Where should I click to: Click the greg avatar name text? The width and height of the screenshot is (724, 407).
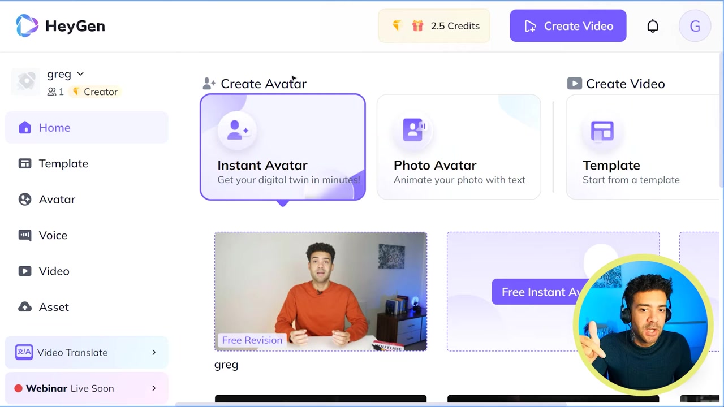point(226,365)
